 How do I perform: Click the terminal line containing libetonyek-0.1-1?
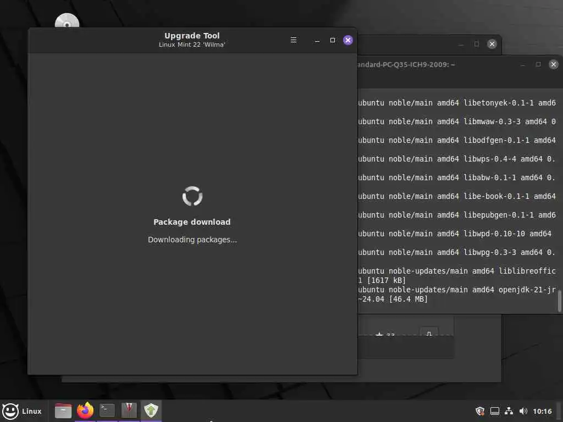point(457,103)
